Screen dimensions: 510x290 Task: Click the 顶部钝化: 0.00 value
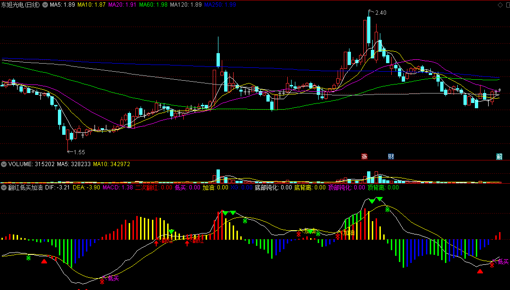click(347, 187)
